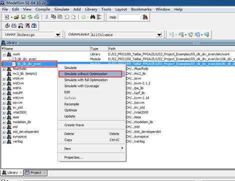
Task: Open the ColumnLayout AllColumns dropdown arrow
Action: tap(159, 35)
